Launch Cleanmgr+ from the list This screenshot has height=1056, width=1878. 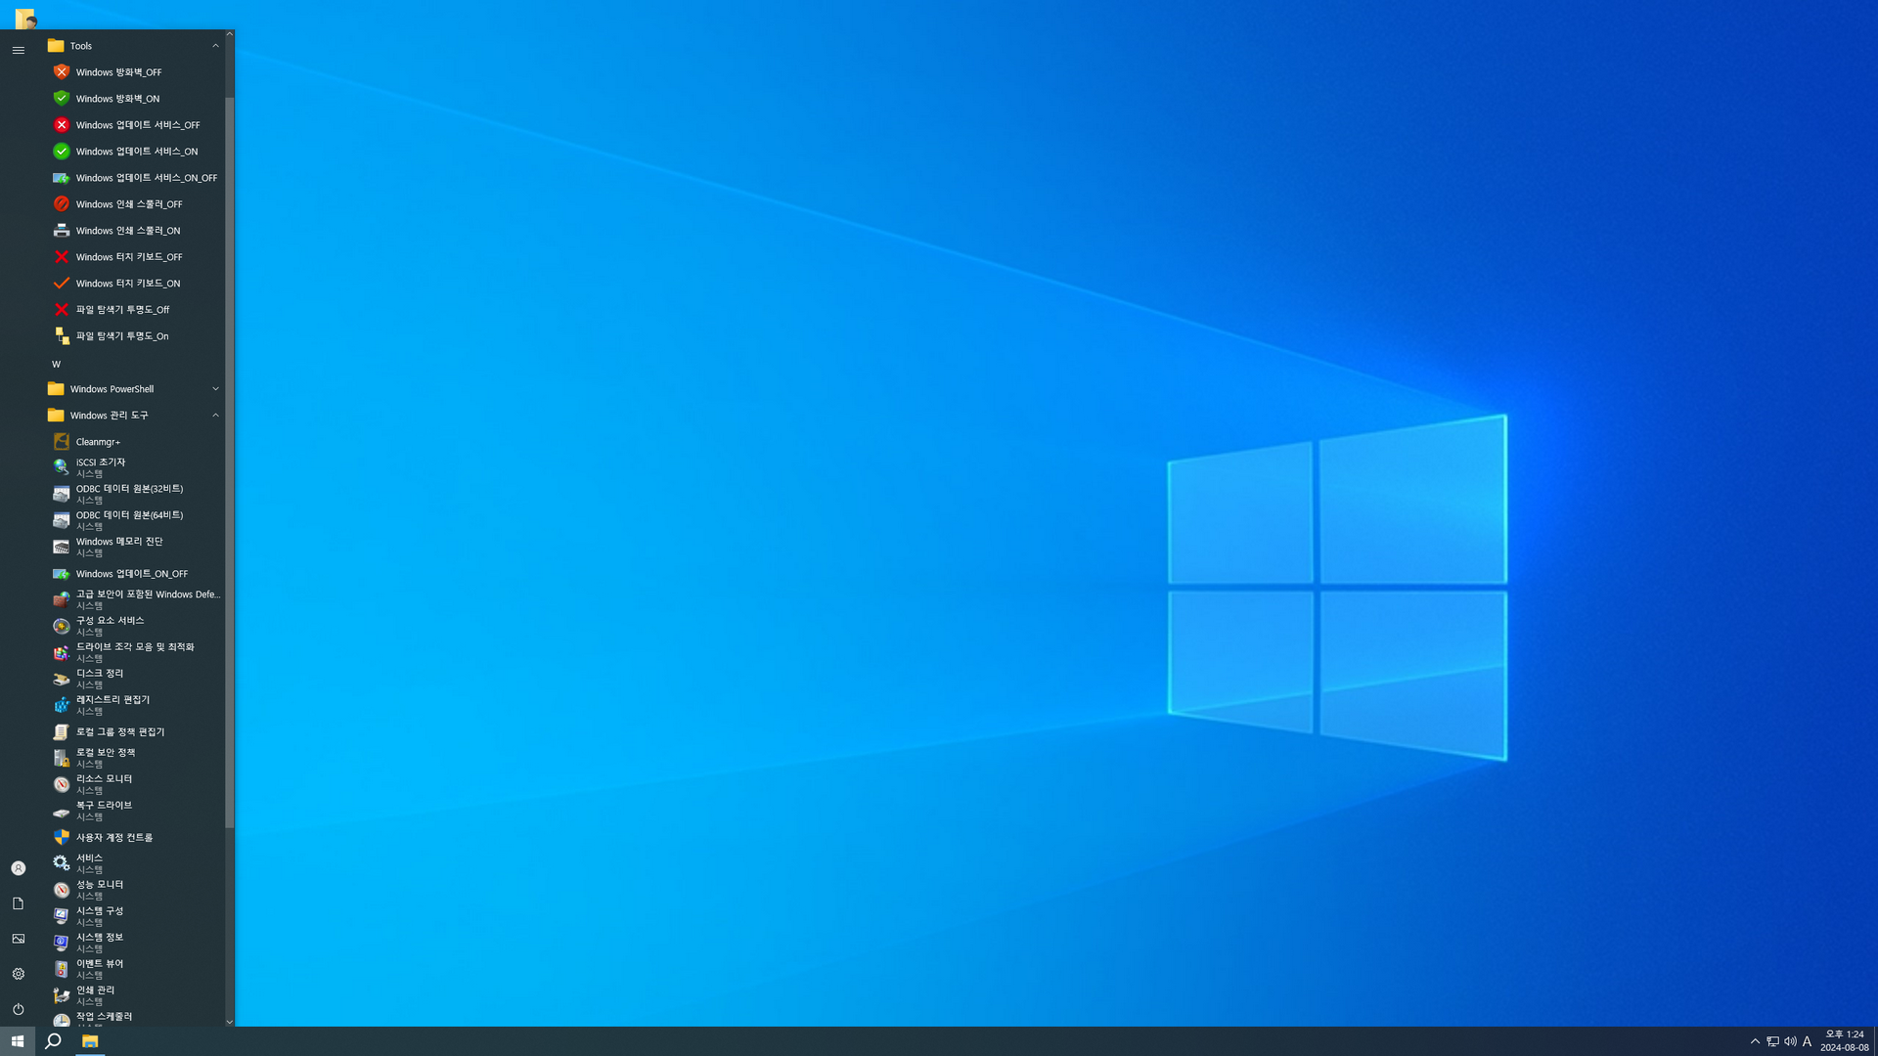coord(98,442)
